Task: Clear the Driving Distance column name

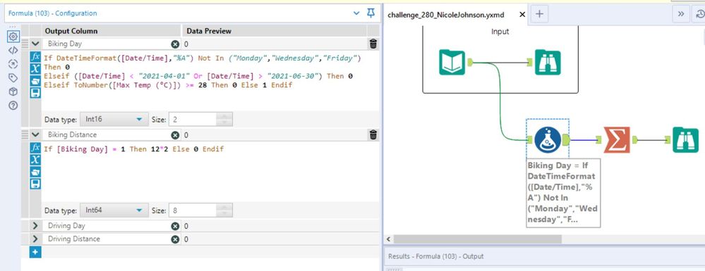Action: [x=175, y=239]
